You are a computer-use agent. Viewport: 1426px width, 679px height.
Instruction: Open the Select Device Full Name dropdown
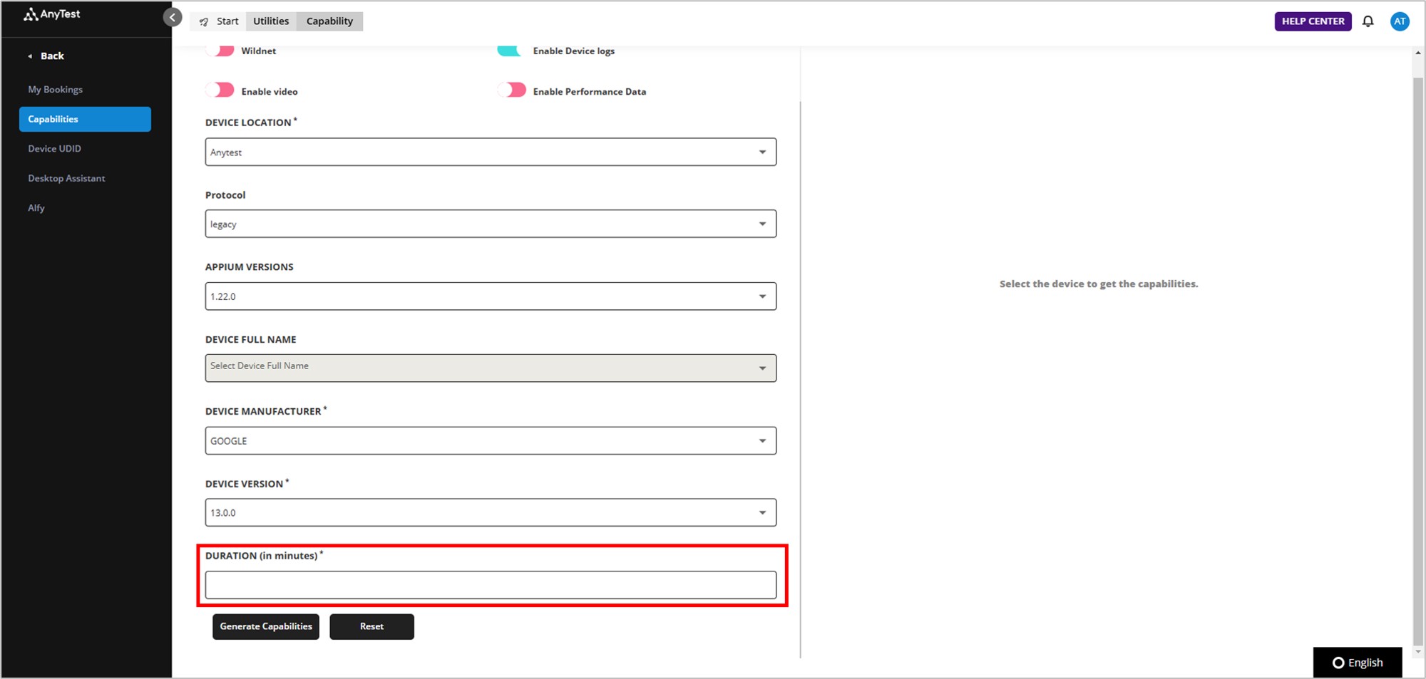[491, 368]
